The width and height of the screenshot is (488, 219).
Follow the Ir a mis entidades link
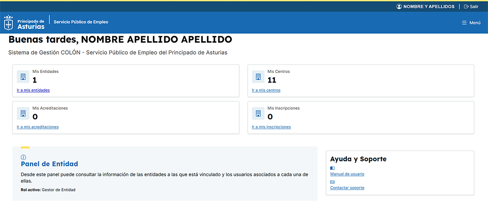click(33, 90)
